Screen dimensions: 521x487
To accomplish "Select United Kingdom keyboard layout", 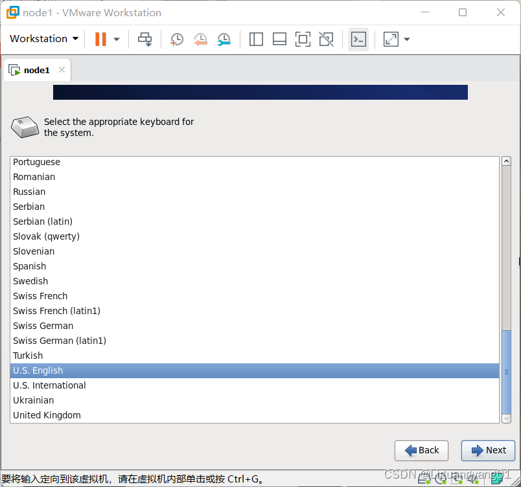I will click(255, 415).
